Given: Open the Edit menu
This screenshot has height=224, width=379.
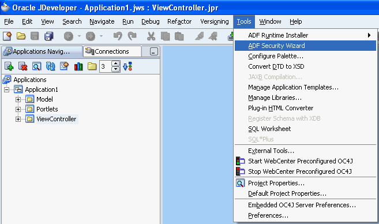Looking at the screenshot, I should pyautogui.click(x=27, y=21).
